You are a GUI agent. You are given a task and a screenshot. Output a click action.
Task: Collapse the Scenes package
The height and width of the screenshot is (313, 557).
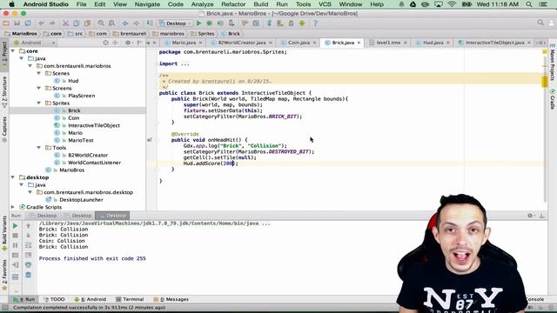(38, 73)
